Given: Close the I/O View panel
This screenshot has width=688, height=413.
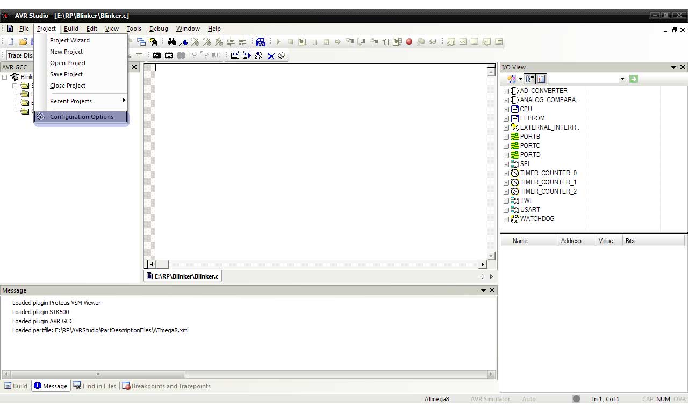Looking at the screenshot, I should tap(683, 67).
